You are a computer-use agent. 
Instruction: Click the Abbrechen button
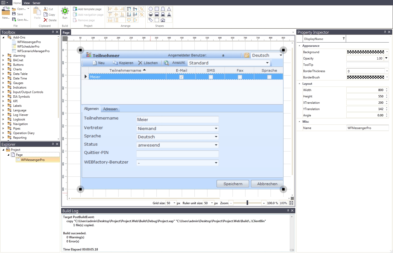[x=267, y=184]
